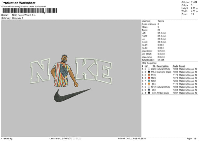199x141 pixels.
Task: Select stitch count 594 in stop 6
Action: [x=154, y=84]
